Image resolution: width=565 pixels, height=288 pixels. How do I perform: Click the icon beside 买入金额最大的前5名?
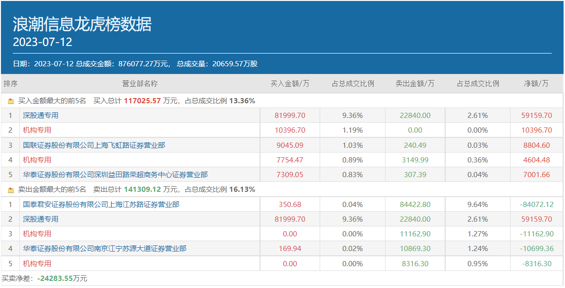point(11,101)
